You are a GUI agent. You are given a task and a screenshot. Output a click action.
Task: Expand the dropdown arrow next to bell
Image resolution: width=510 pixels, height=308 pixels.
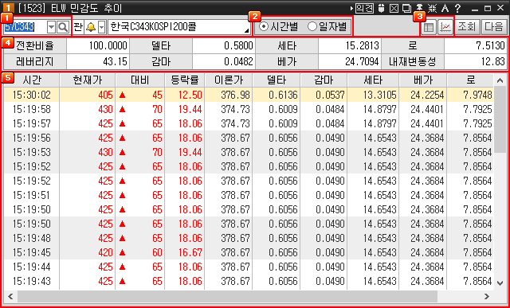click(101, 27)
